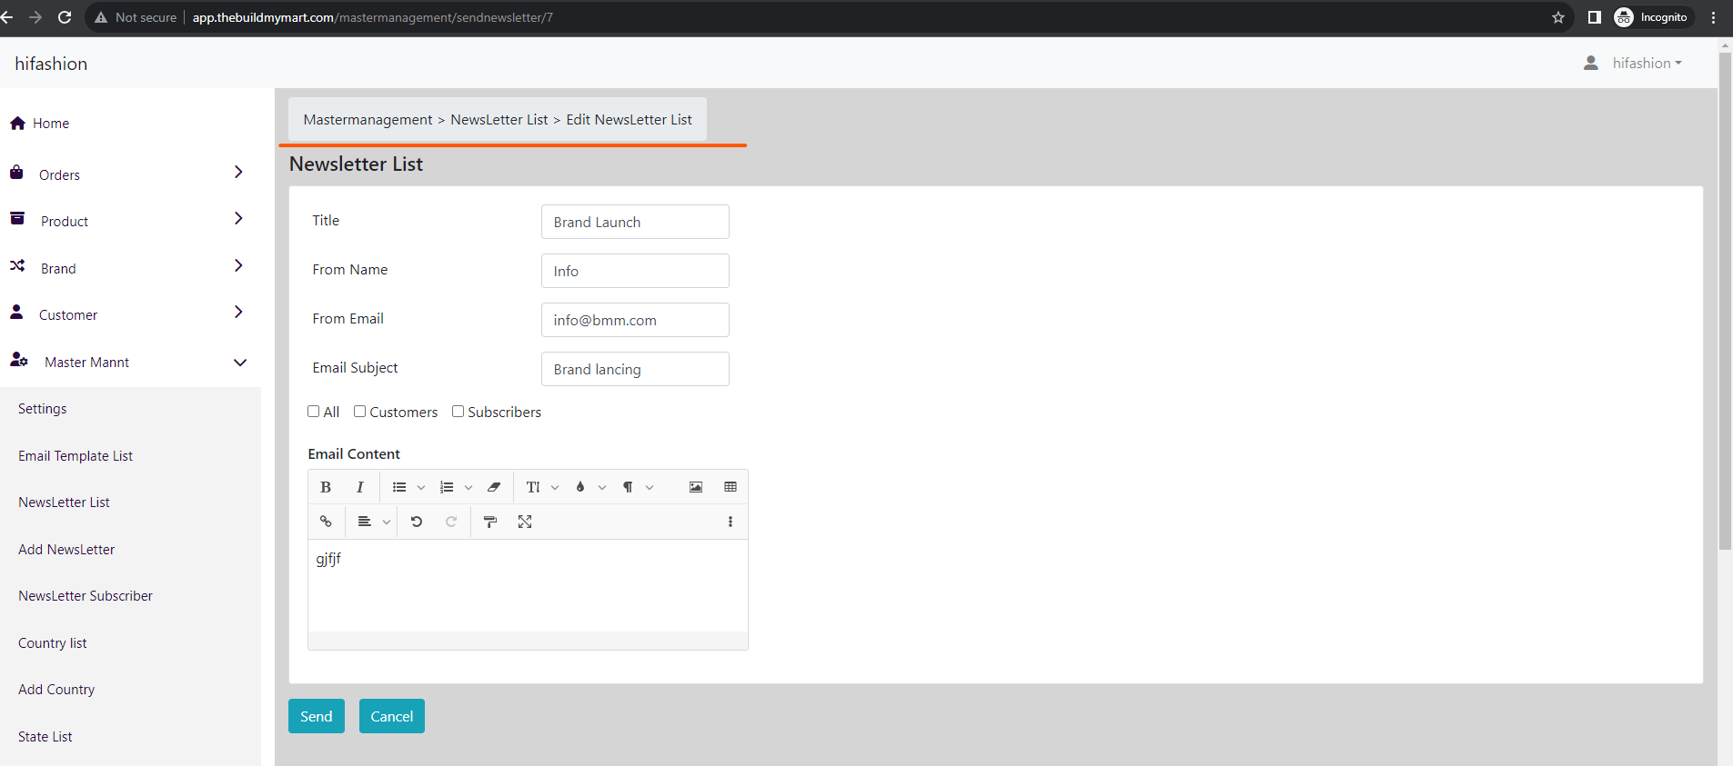This screenshot has width=1733, height=766.
Task: Redo the editor change
Action: [451, 522]
